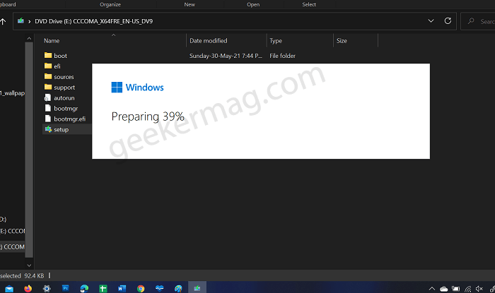This screenshot has width=495, height=293.
Task: Open Settings gear in taskbar
Action: point(47,288)
